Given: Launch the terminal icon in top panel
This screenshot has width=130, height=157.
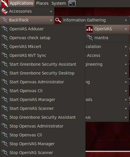Looking at the screenshot, I should point(72,4).
